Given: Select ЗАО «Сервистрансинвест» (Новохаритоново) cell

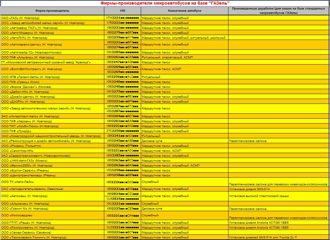Looking at the screenshot, I should [x=52, y=155].
